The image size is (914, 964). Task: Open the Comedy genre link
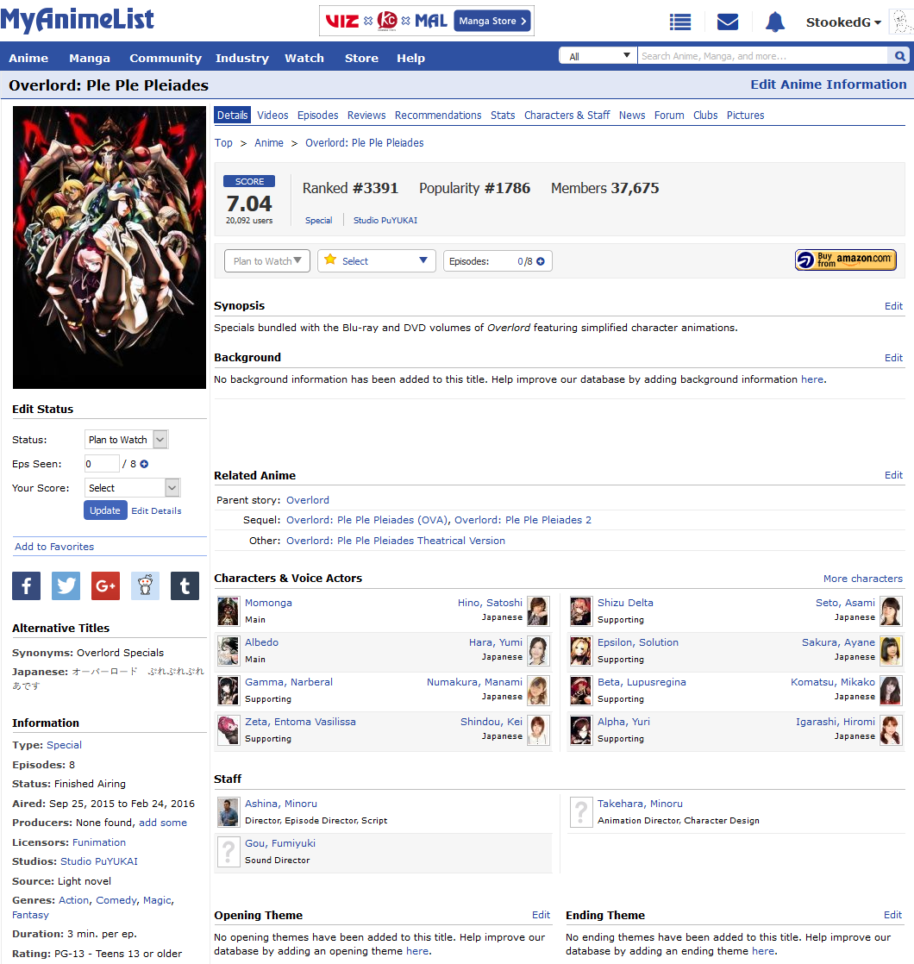pos(116,900)
